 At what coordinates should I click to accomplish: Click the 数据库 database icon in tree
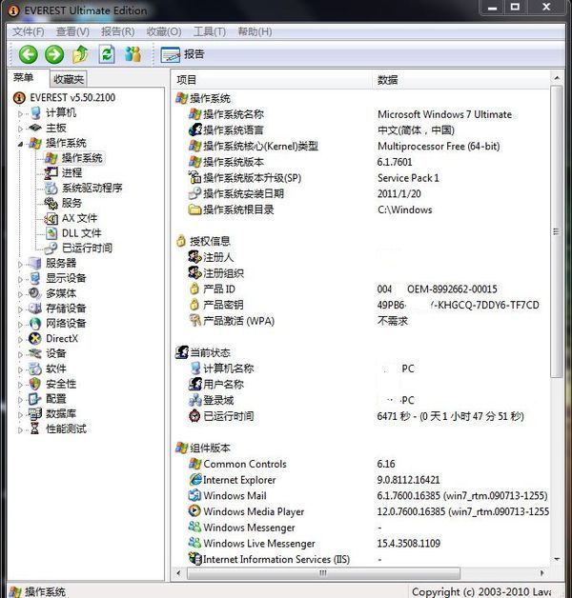pyautogui.click(x=35, y=414)
